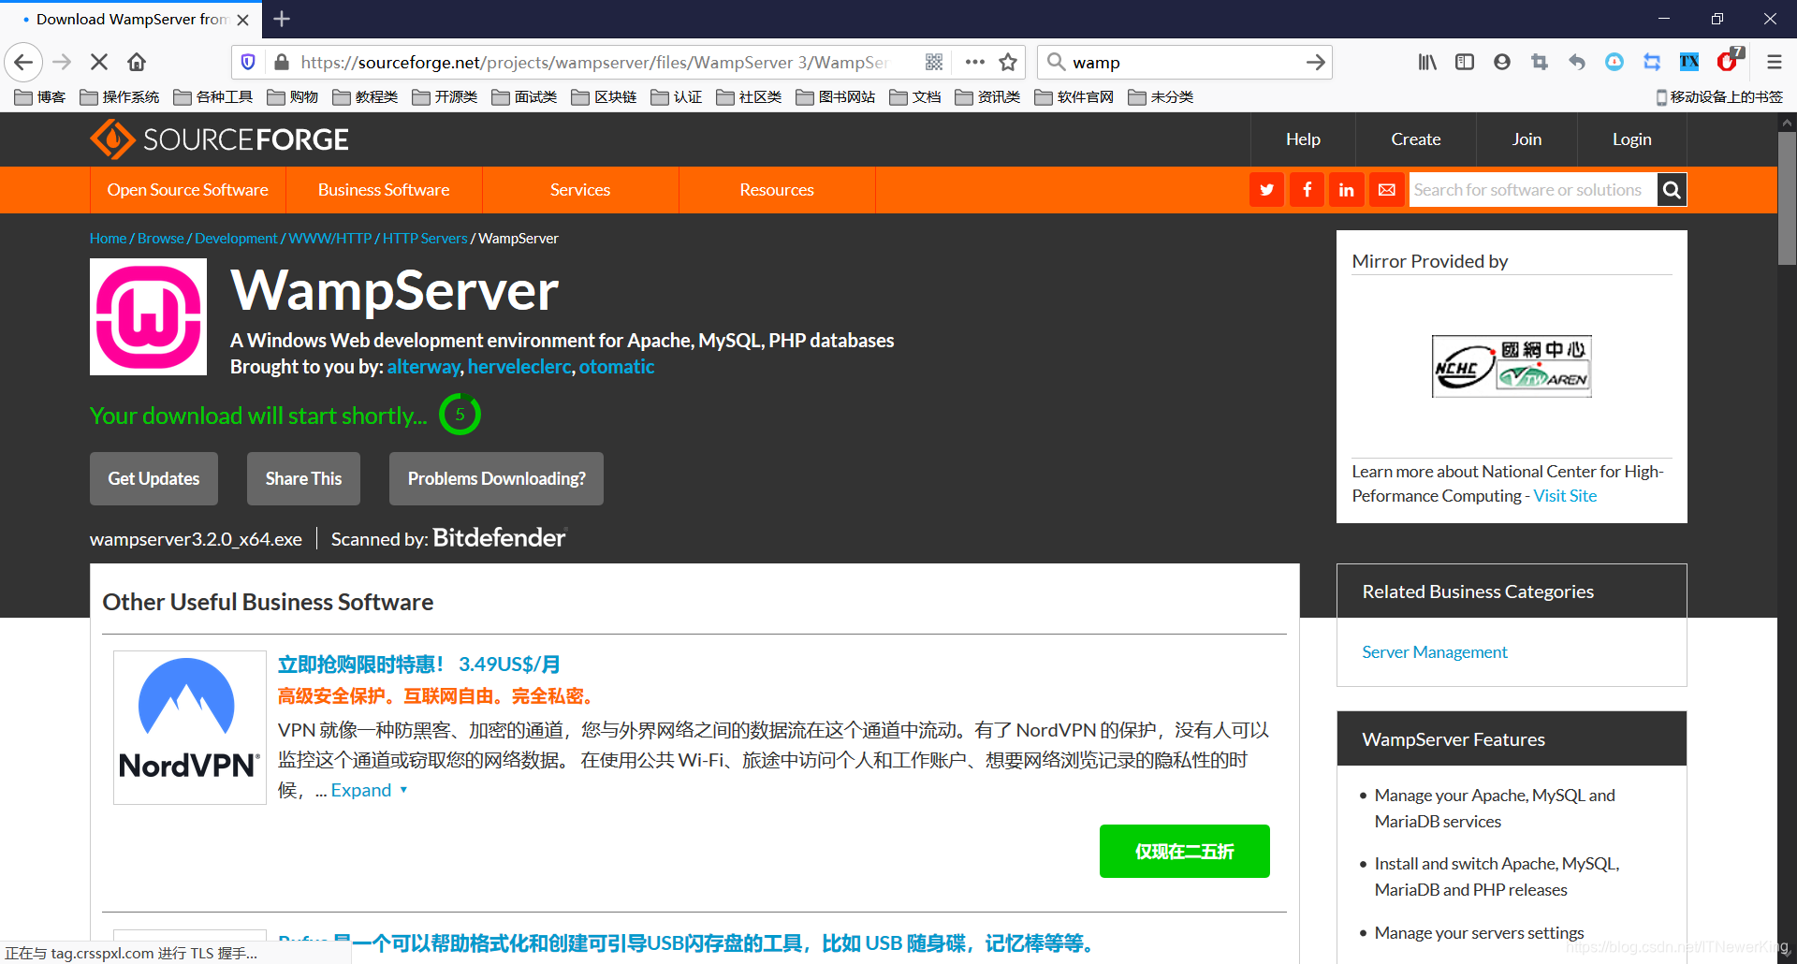1797x964 pixels.
Task: Click the NCHC mirror logo
Action: [x=1512, y=366]
